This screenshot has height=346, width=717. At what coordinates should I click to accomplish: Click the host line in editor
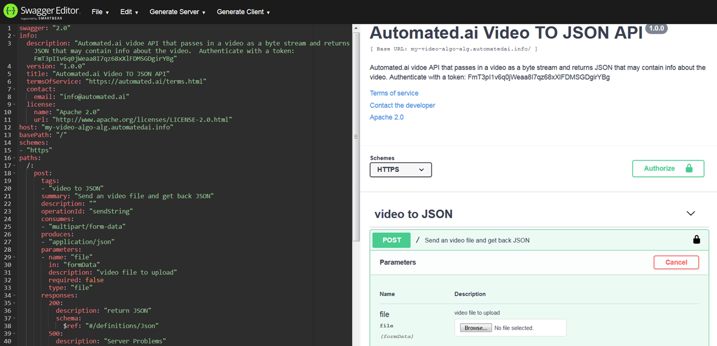point(96,127)
